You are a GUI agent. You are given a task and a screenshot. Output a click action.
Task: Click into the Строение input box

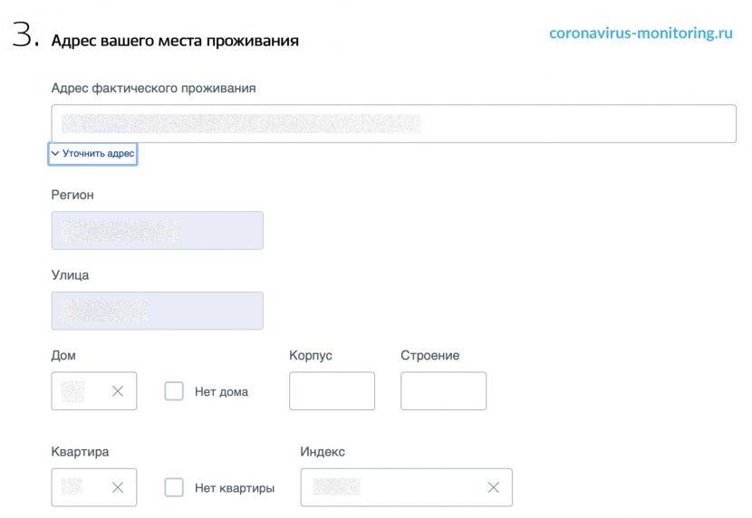tap(443, 391)
